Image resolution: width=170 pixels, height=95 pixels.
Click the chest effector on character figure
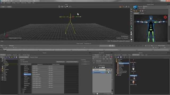click(x=151, y=25)
